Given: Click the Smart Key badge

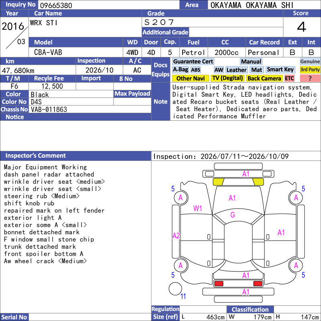Looking at the screenshot, I should (x=280, y=70).
